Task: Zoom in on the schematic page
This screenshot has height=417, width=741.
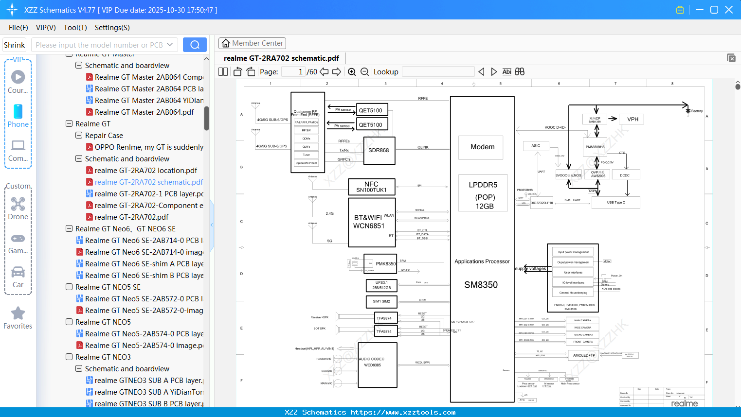Action: [x=352, y=71]
